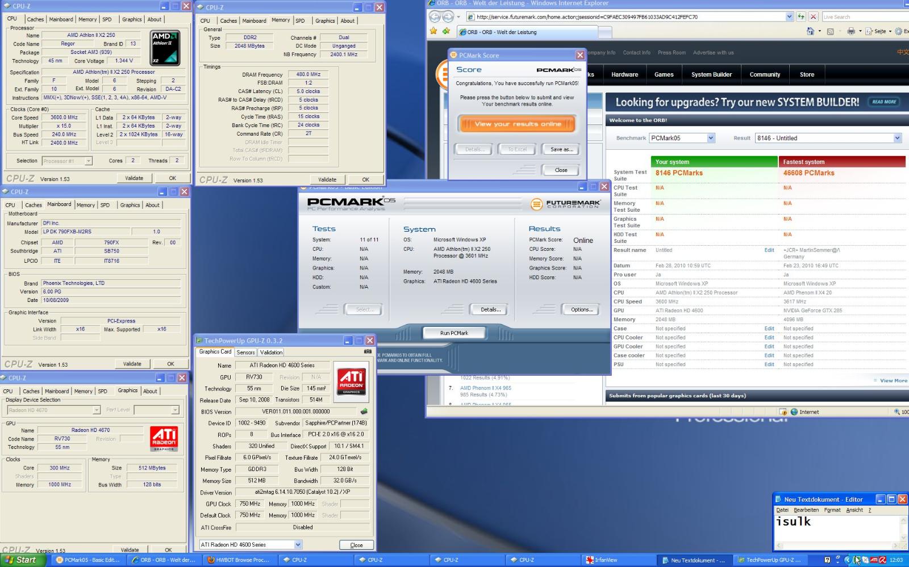Viewport: 909px width, 567px height.
Task: Click the Add to Favorites star icon
Action: pos(447,31)
